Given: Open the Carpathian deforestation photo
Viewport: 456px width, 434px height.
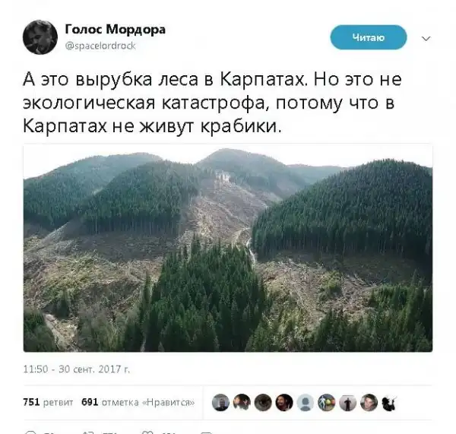Looking at the screenshot, I should 228,248.
